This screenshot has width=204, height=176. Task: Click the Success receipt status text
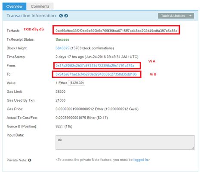[x=62, y=39]
